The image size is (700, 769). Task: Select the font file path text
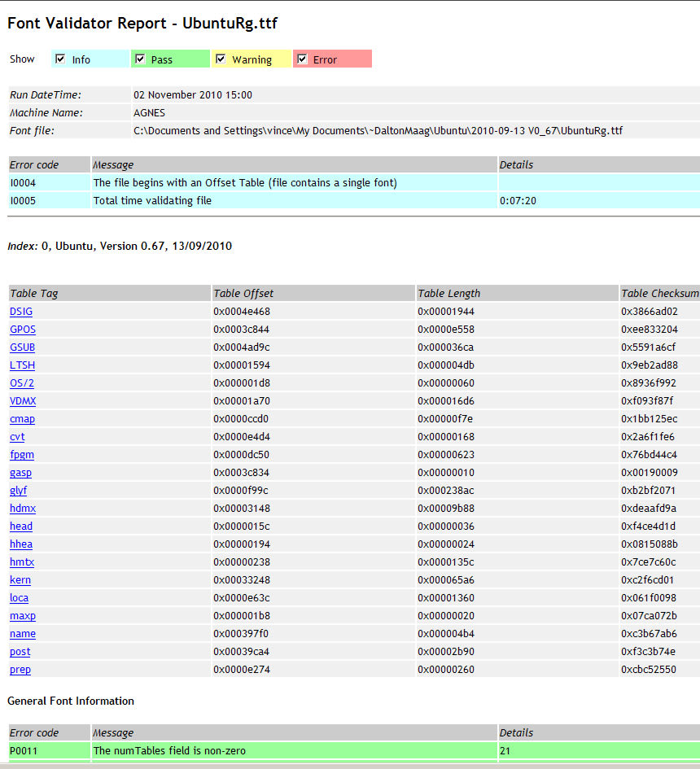pyautogui.click(x=378, y=130)
